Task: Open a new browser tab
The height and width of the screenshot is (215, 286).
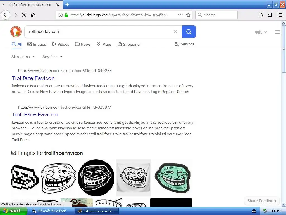Action: click(67, 4)
